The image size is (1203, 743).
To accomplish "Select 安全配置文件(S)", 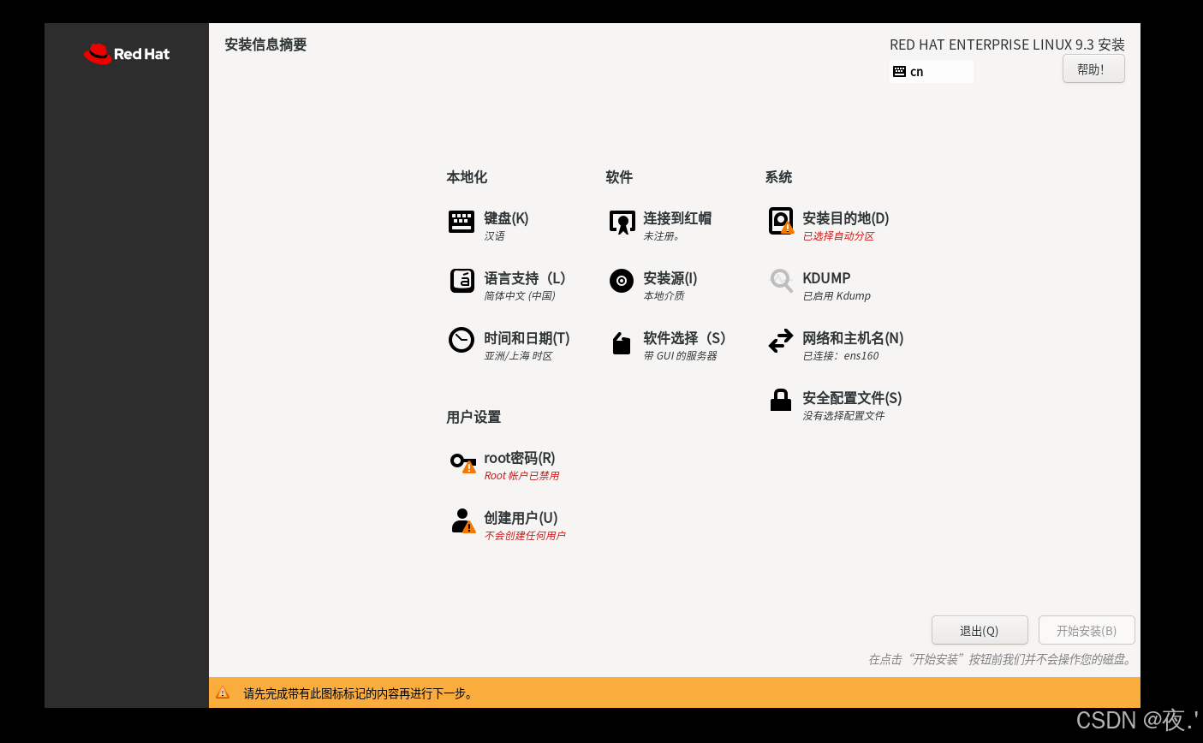I will 852,398.
